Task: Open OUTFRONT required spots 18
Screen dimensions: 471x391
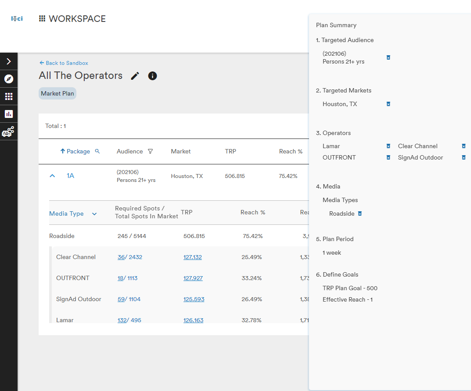Action: (120, 278)
